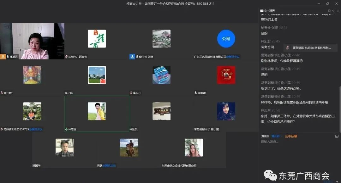The height and width of the screenshot is (183, 341).
Task: Click the muted mic icon in speaking banner
Action: (288, 48)
